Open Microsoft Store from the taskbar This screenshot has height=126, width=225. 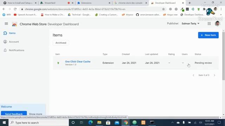[x=108, y=122]
